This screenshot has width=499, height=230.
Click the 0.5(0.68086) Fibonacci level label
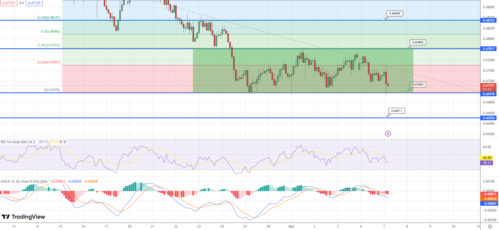click(50, 31)
